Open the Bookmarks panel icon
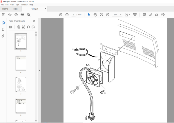This screenshot has width=174, height=123. [x=3, y=29]
